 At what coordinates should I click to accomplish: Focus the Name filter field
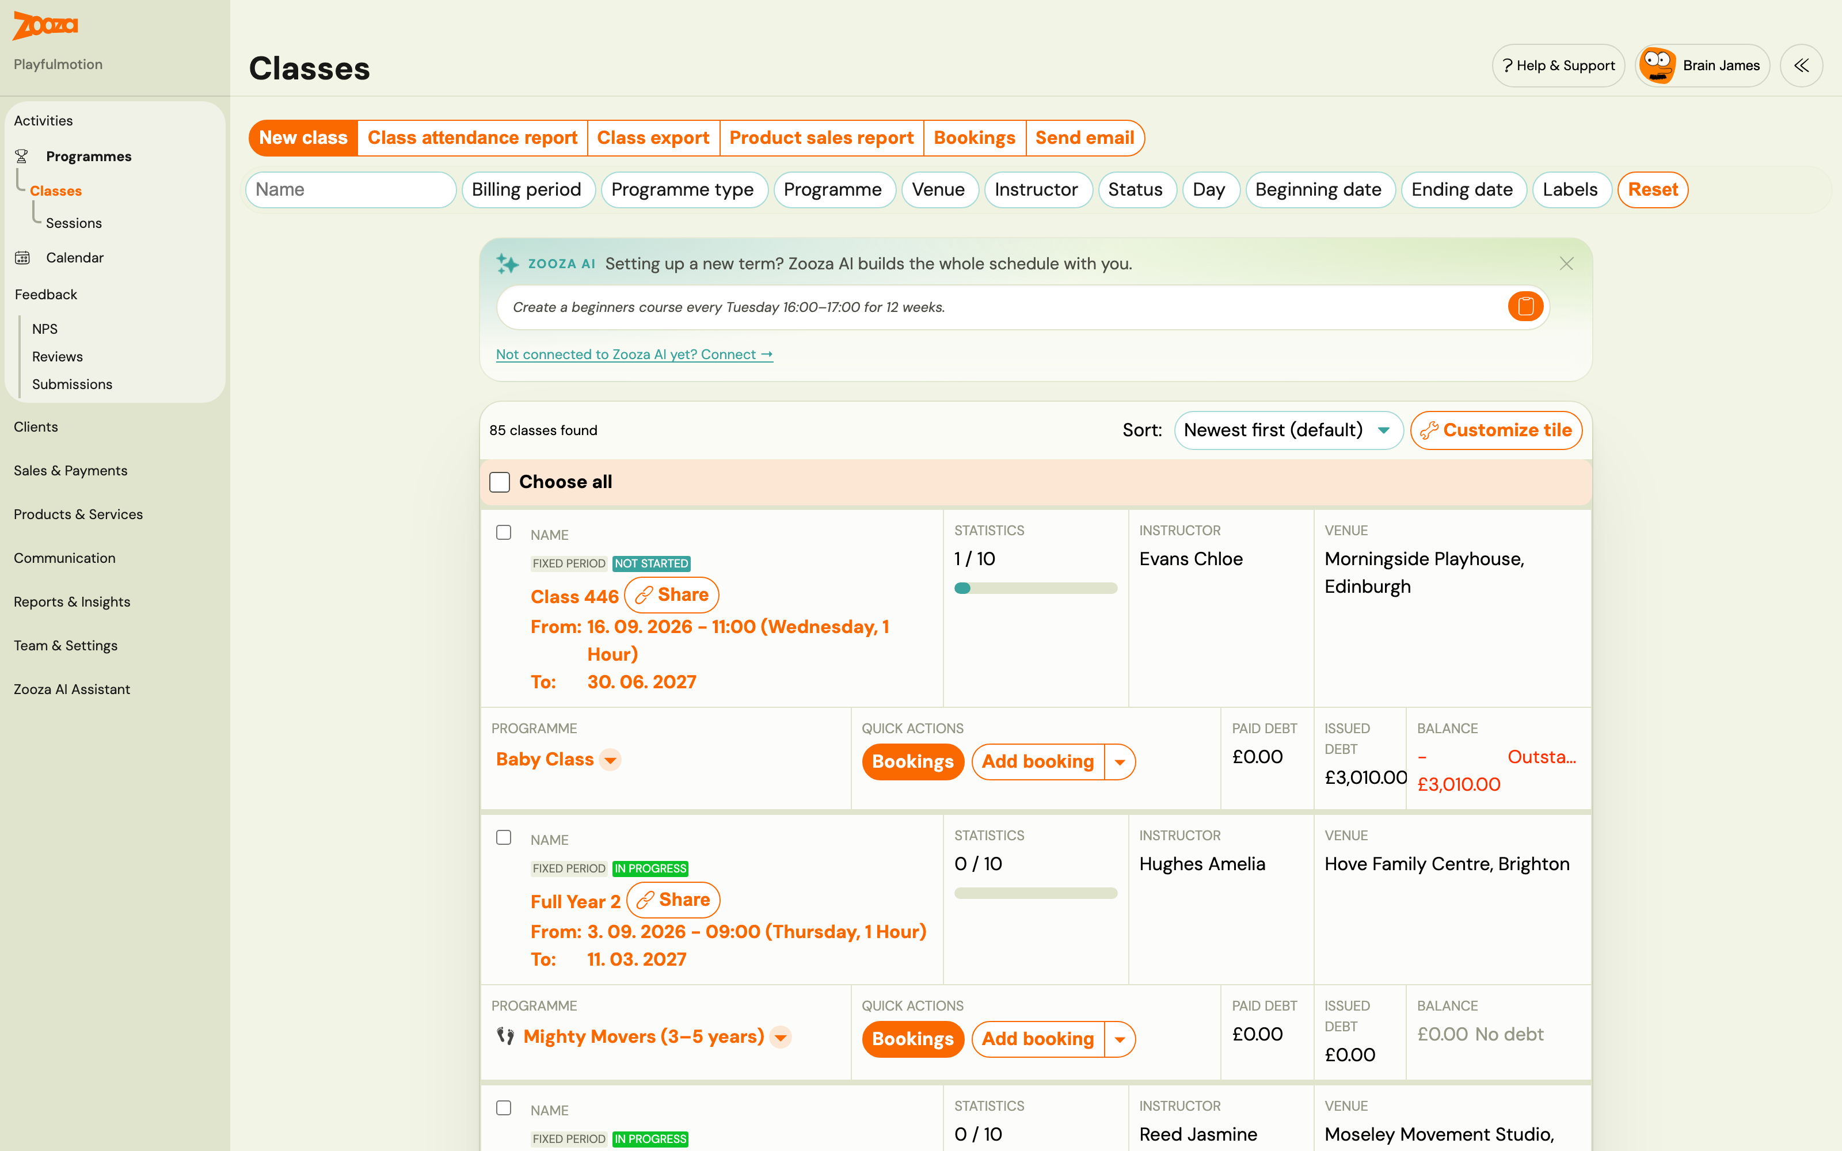coord(351,189)
